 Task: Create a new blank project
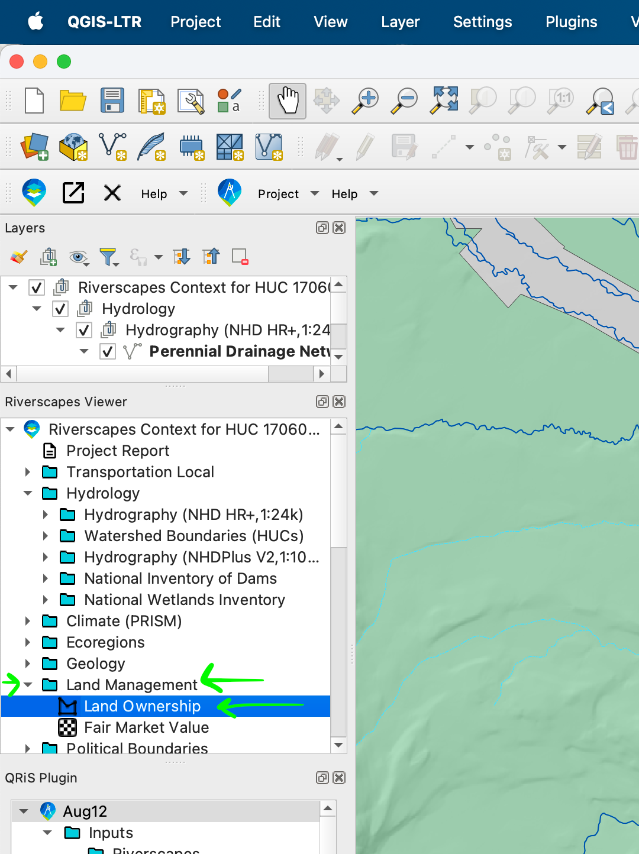tap(34, 100)
